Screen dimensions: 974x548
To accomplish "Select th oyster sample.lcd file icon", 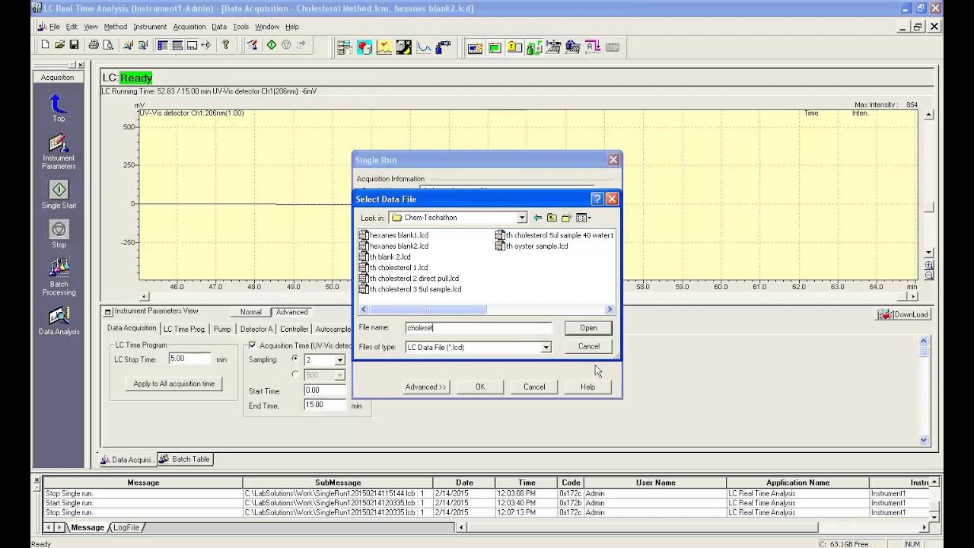I will [500, 246].
